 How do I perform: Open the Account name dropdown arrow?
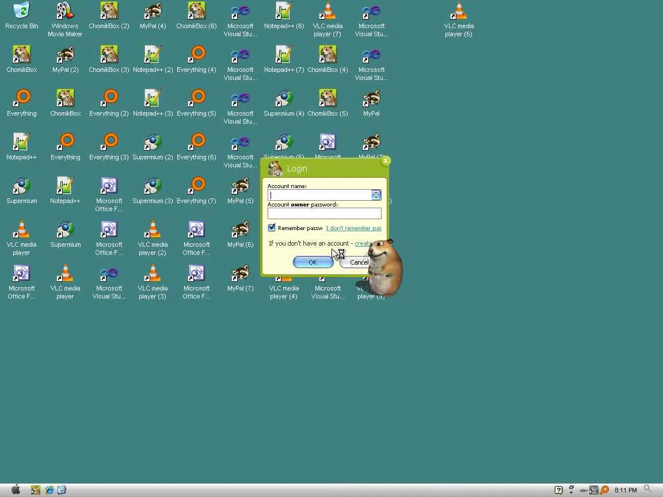pos(376,195)
